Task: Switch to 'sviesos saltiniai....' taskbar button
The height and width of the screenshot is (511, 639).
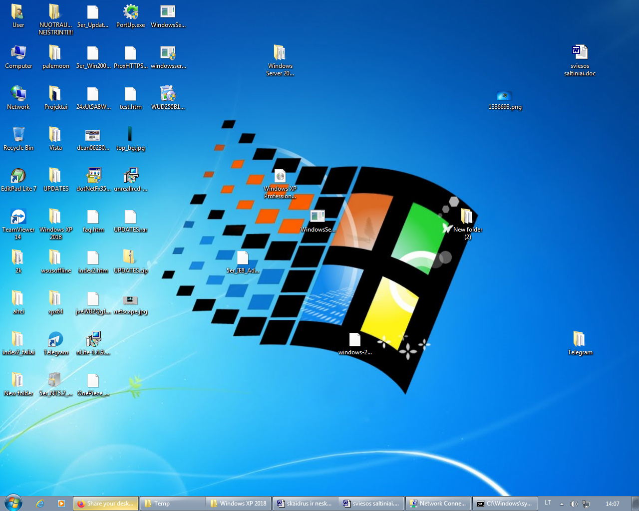Action: (x=371, y=504)
